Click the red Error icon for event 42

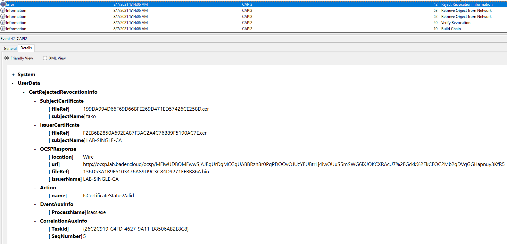click(3, 4)
